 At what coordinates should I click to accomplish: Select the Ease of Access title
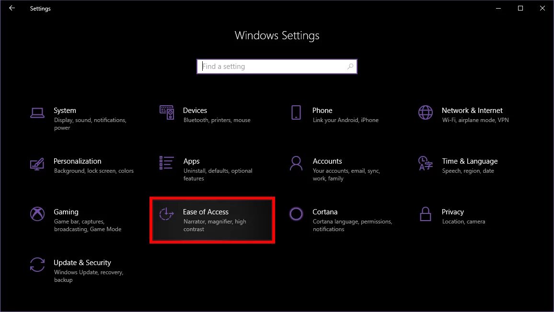pos(206,212)
